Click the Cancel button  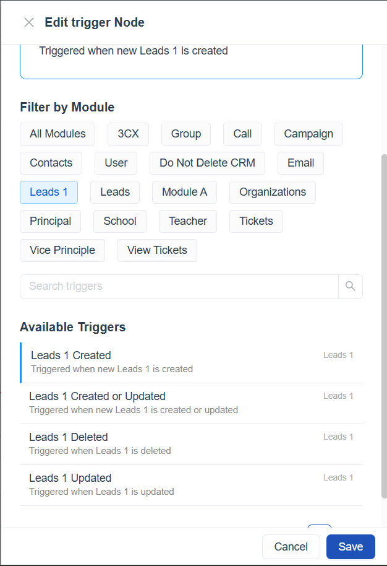coord(291,547)
